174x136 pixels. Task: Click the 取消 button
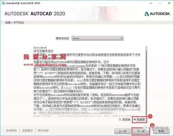point(161,131)
